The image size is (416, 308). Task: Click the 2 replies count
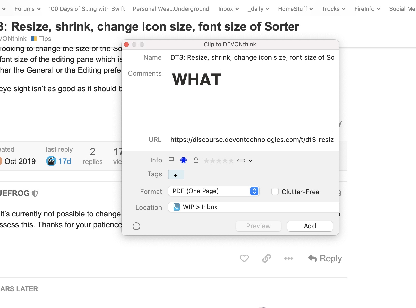click(93, 156)
